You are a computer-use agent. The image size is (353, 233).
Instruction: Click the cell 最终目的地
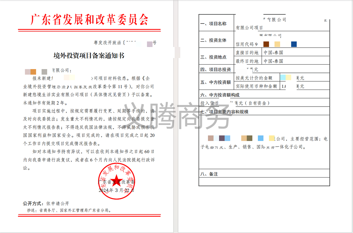247,61
